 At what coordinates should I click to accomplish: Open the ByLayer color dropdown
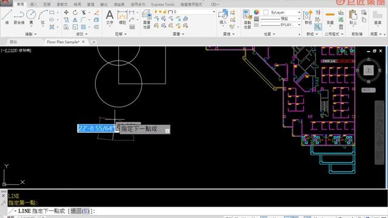coord(299,12)
